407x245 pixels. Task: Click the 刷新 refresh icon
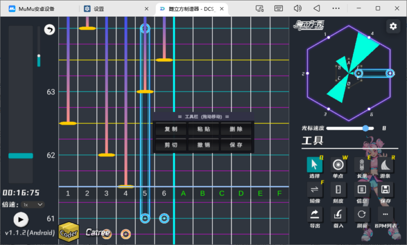(x=362, y=214)
